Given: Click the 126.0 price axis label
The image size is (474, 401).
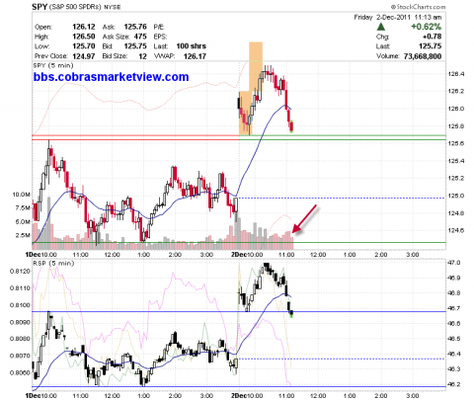Looking at the screenshot, I should [456, 109].
